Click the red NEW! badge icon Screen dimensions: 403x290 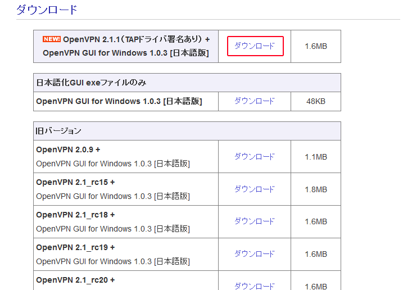[x=52, y=39]
